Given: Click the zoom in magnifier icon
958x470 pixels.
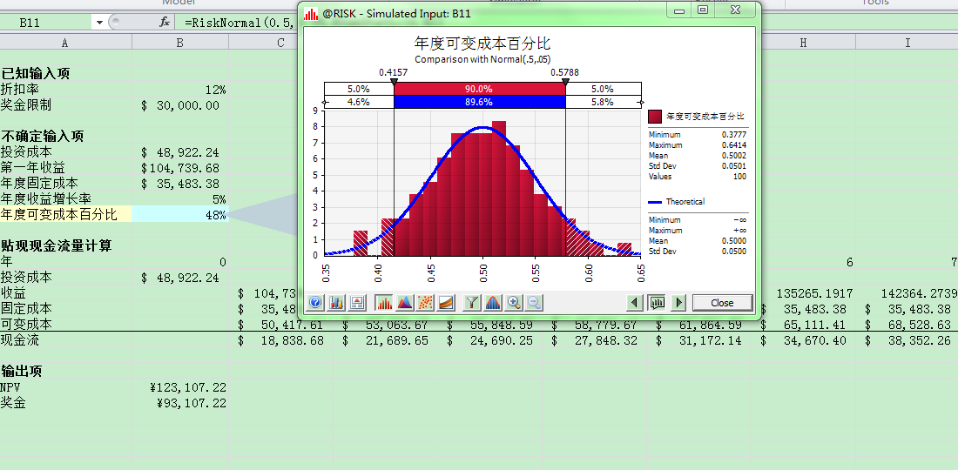Looking at the screenshot, I should (x=514, y=302).
